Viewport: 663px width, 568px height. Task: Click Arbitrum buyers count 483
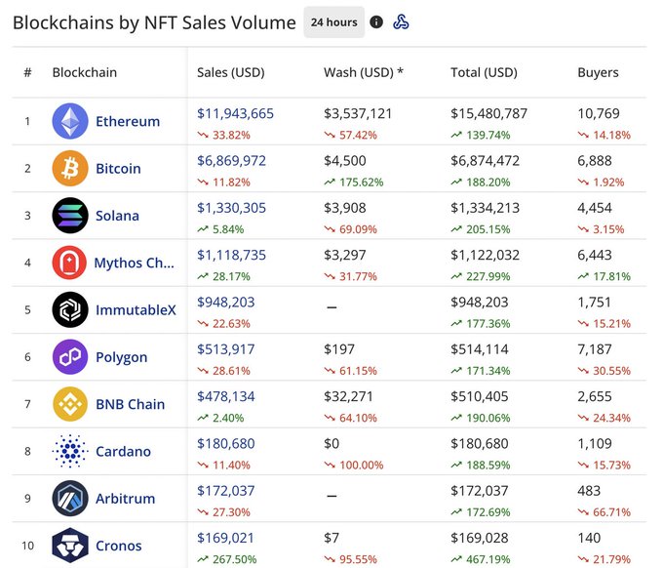[589, 491]
